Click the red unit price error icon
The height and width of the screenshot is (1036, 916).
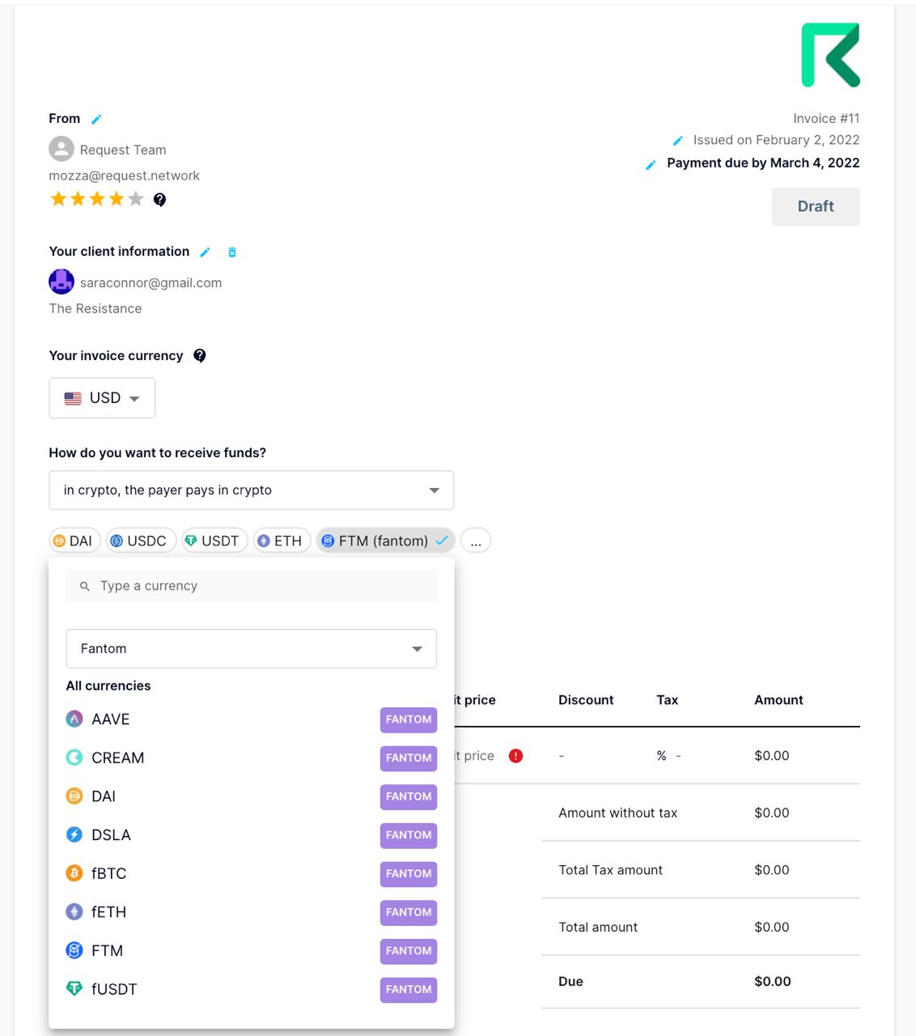point(515,756)
